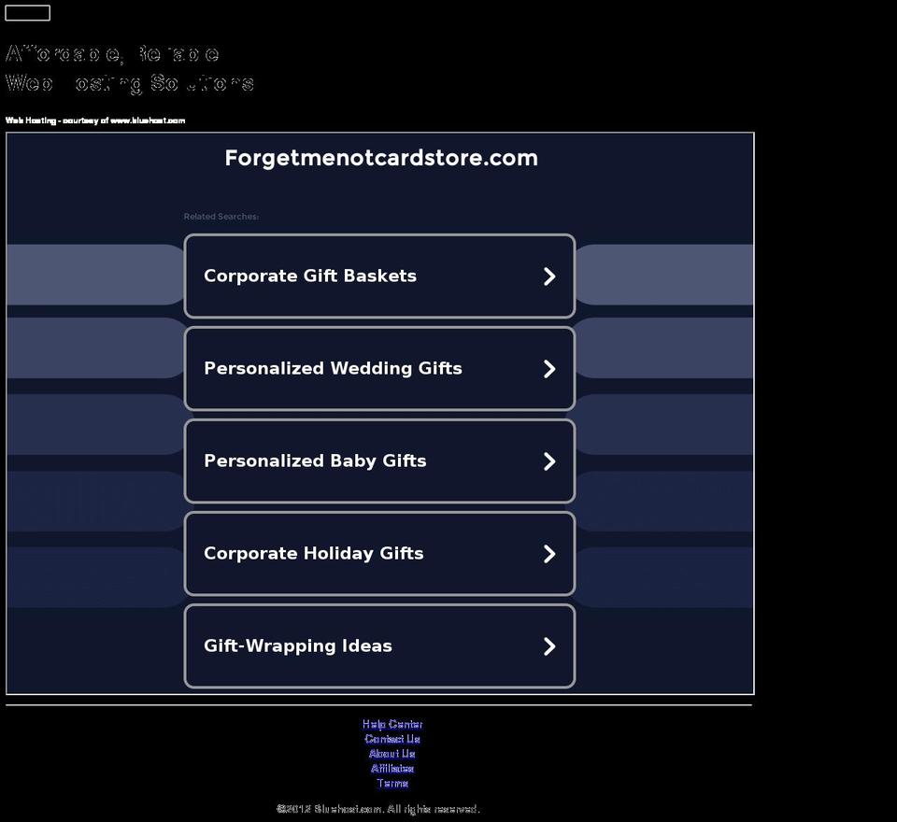Click the chevron arrow on Personalized Wedding Gifts

tap(549, 369)
